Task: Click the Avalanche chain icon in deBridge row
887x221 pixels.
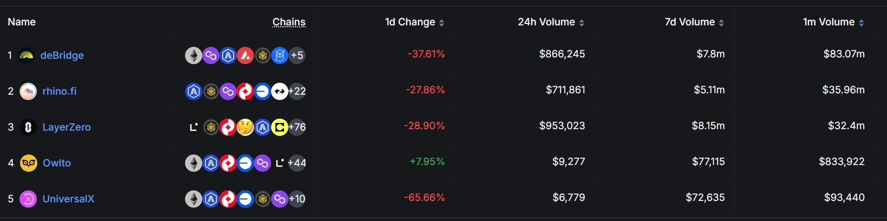Action: (245, 55)
